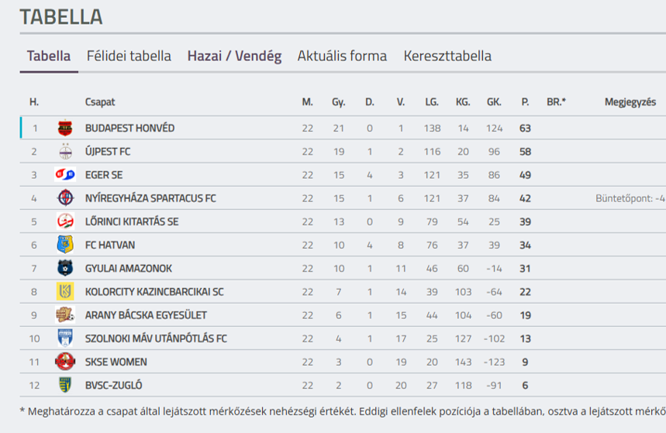Image resolution: width=666 pixels, height=433 pixels.
Task: Click the GK. goal difference column header
Action: click(x=494, y=102)
